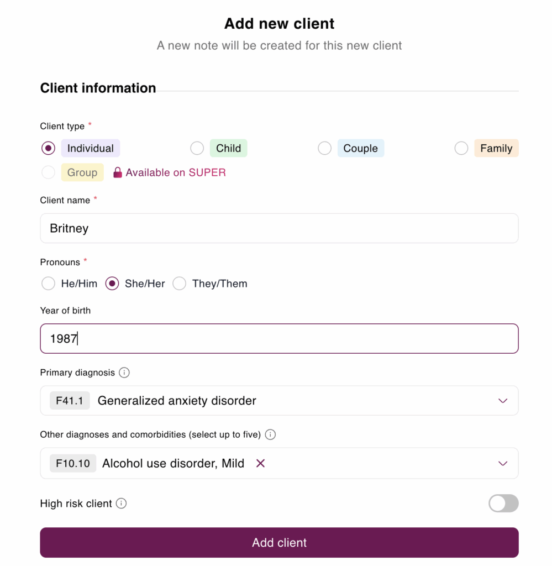Click the lock icon for SUPER plan
Viewport: 552px width, 566px height.
[x=117, y=172]
